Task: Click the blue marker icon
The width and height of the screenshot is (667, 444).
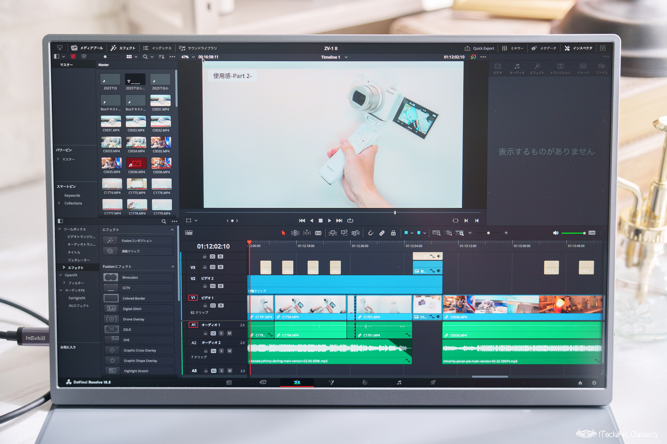Action: [x=419, y=233]
